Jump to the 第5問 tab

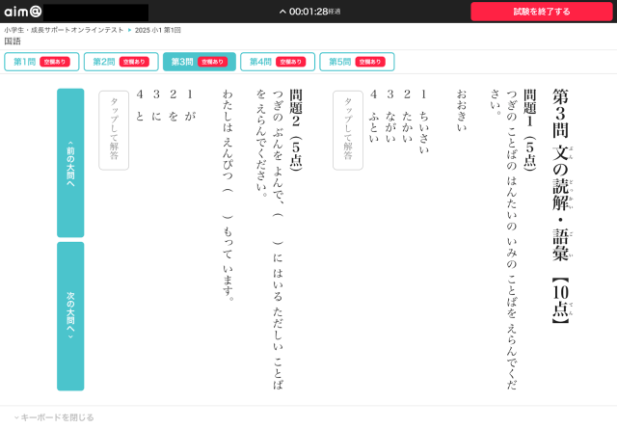point(356,62)
